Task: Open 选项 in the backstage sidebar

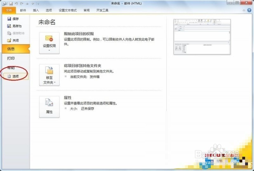Action: pos(16,76)
